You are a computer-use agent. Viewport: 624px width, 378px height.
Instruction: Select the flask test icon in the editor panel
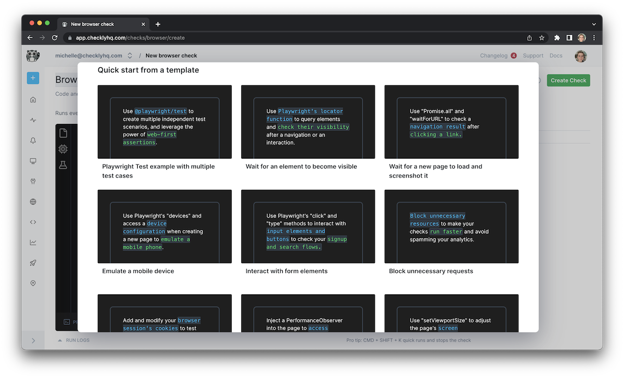click(62, 165)
